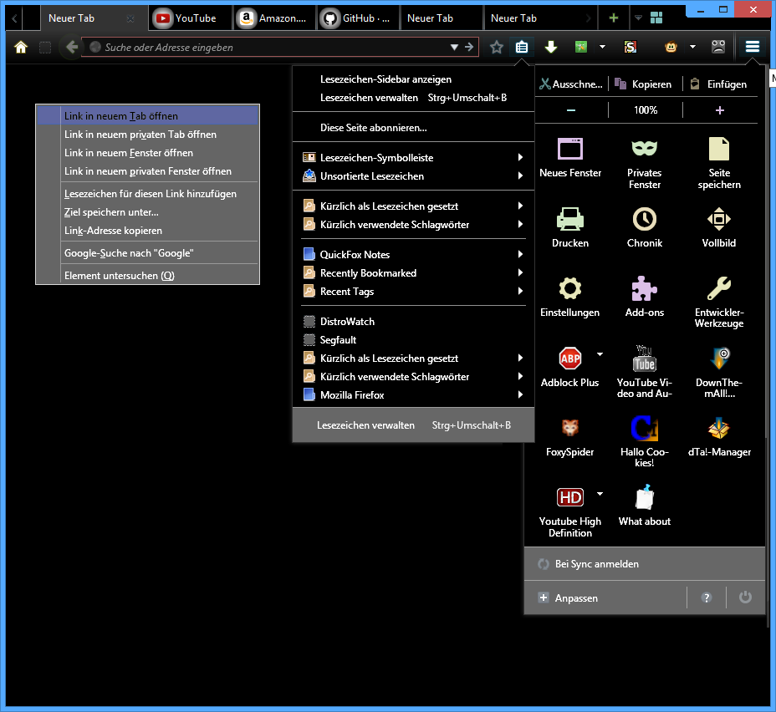Open a Privates Fenster
The width and height of the screenshot is (776, 712).
(x=645, y=163)
